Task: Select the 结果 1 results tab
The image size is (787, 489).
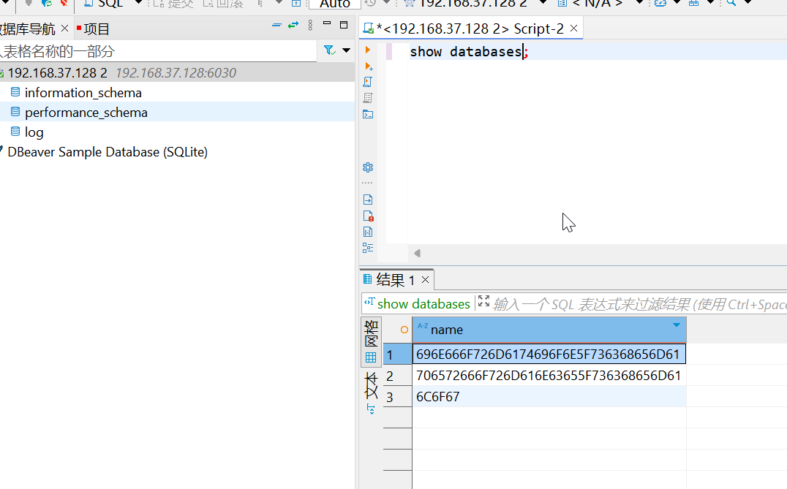Action: click(395, 280)
